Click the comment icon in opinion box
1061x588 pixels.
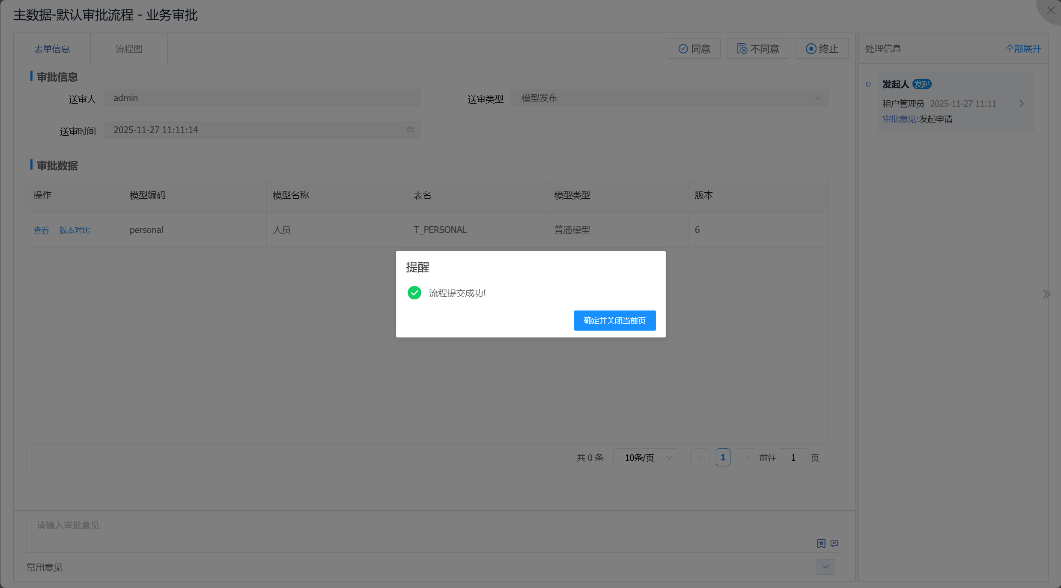pyautogui.click(x=834, y=543)
